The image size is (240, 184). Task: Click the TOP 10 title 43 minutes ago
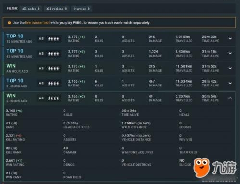click(15, 51)
